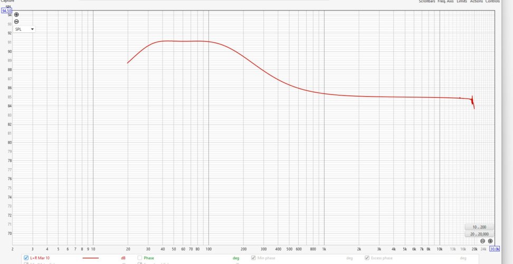Screen dimensions: 513x264
Task: Open the Controls panel
Action: point(492,1)
